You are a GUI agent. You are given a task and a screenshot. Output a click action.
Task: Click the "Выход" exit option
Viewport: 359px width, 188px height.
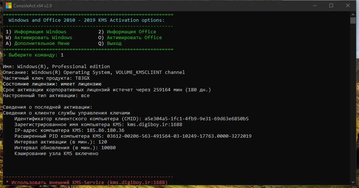pyautogui.click(x=114, y=43)
